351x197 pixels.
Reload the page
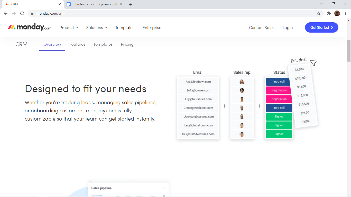22,13
